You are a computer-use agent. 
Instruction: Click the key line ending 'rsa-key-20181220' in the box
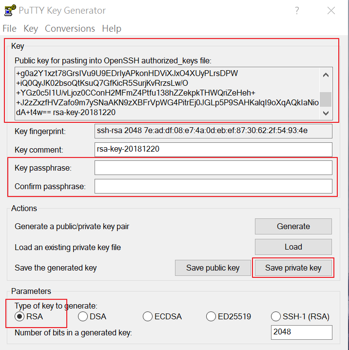[x=66, y=112]
